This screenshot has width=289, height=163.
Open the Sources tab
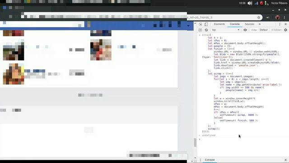[249, 24]
